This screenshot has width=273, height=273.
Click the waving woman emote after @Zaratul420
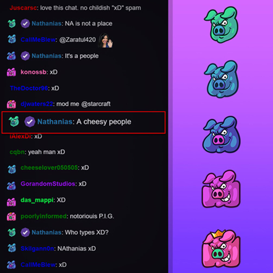pyautogui.click(x=105, y=40)
